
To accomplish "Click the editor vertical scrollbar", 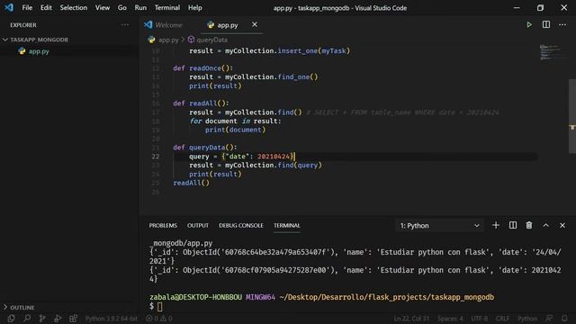I will tap(572, 116).
